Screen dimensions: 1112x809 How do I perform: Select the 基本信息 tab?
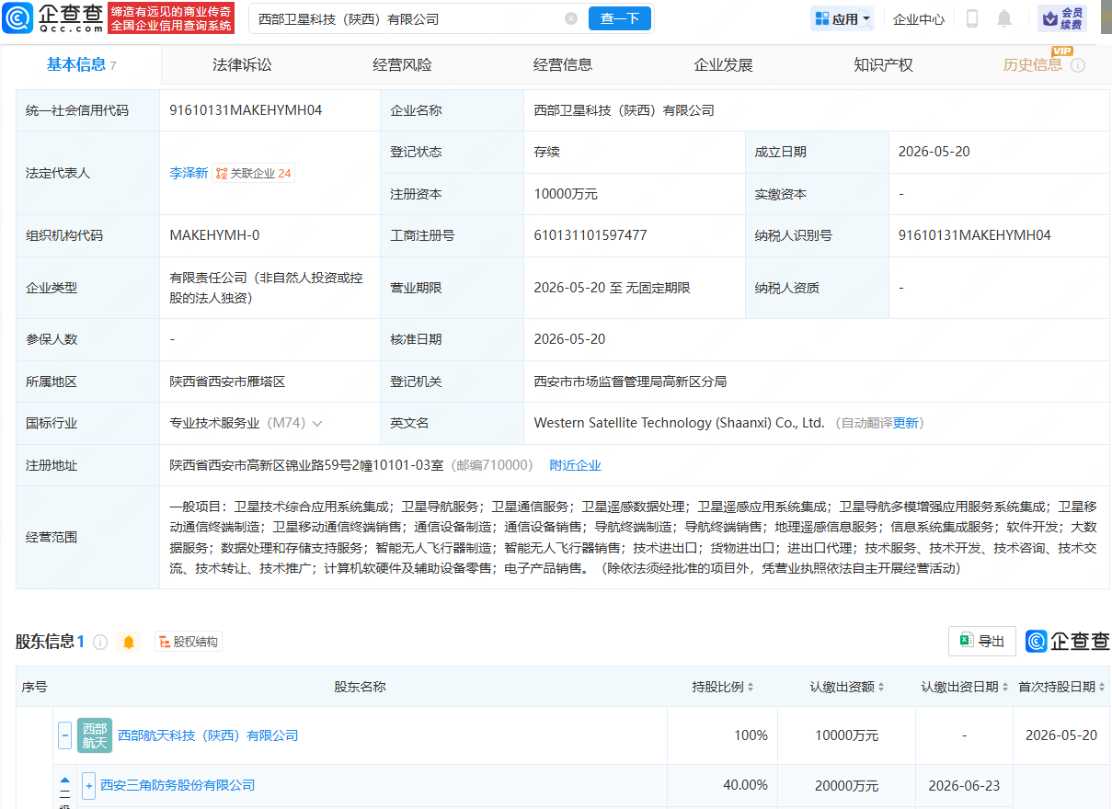pos(81,64)
